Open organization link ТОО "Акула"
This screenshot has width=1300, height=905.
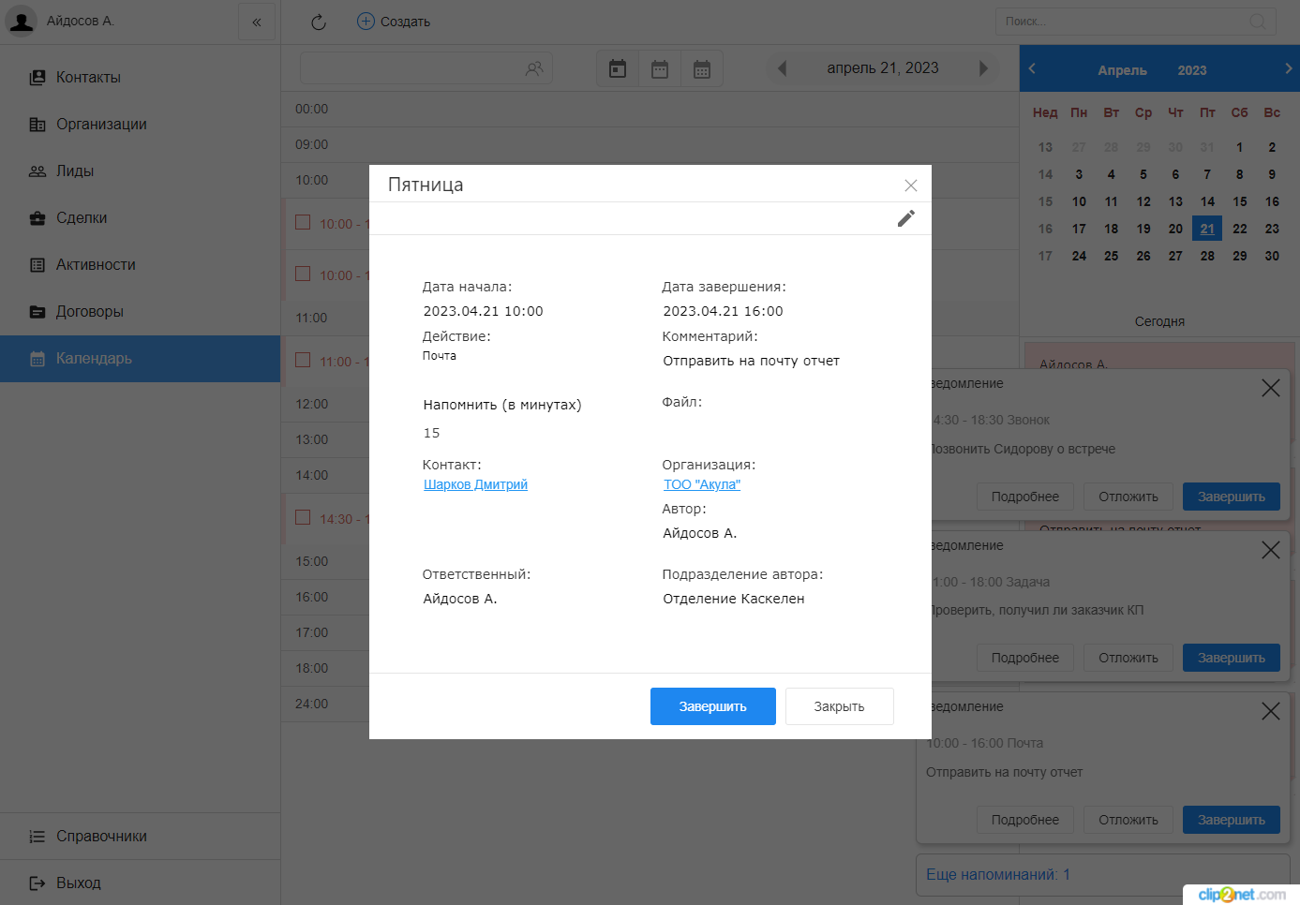tap(702, 484)
